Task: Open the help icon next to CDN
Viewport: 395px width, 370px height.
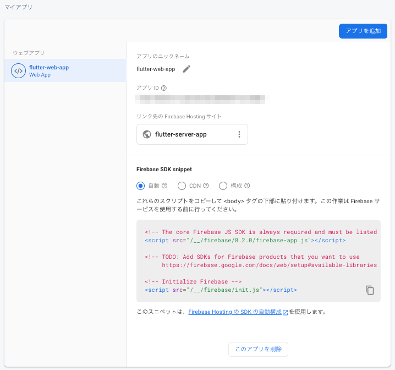Action: coord(206,186)
